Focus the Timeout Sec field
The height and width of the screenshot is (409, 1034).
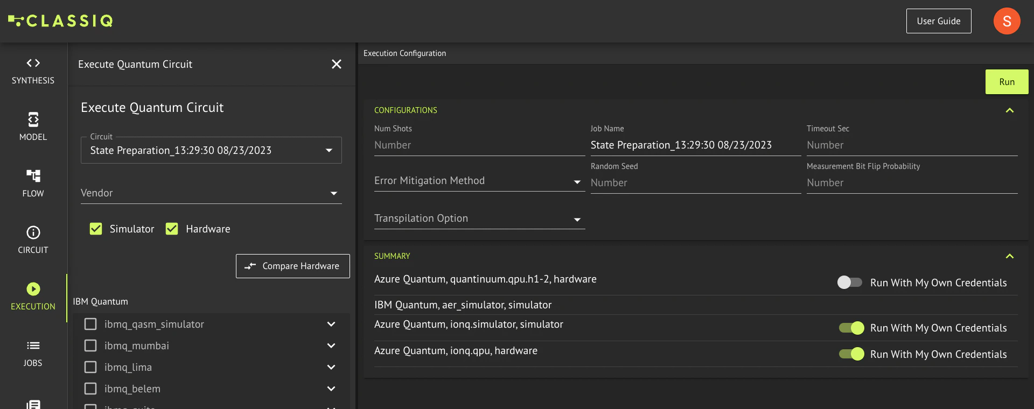[912, 145]
